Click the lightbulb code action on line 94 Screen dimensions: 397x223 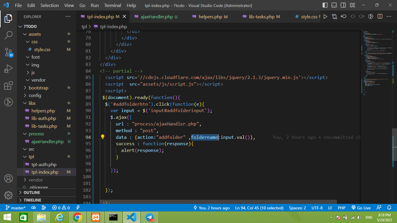tap(103, 137)
